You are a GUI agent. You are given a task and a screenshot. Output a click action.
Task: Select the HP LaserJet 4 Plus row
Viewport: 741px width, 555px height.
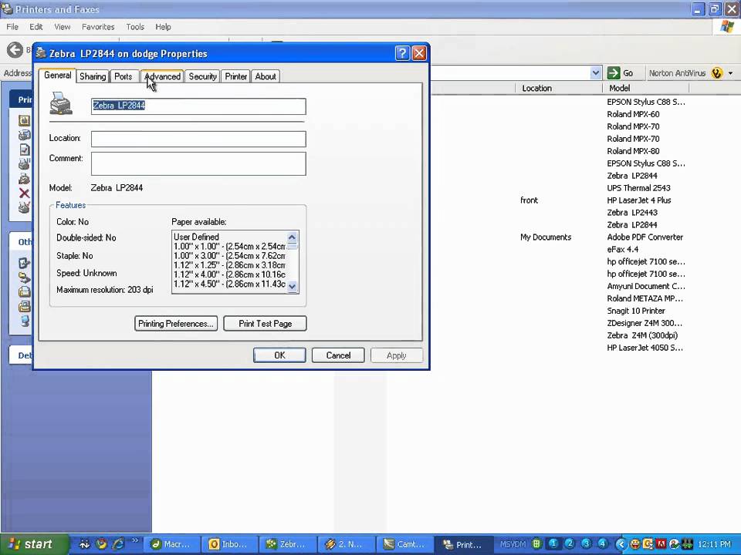tap(639, 200)
